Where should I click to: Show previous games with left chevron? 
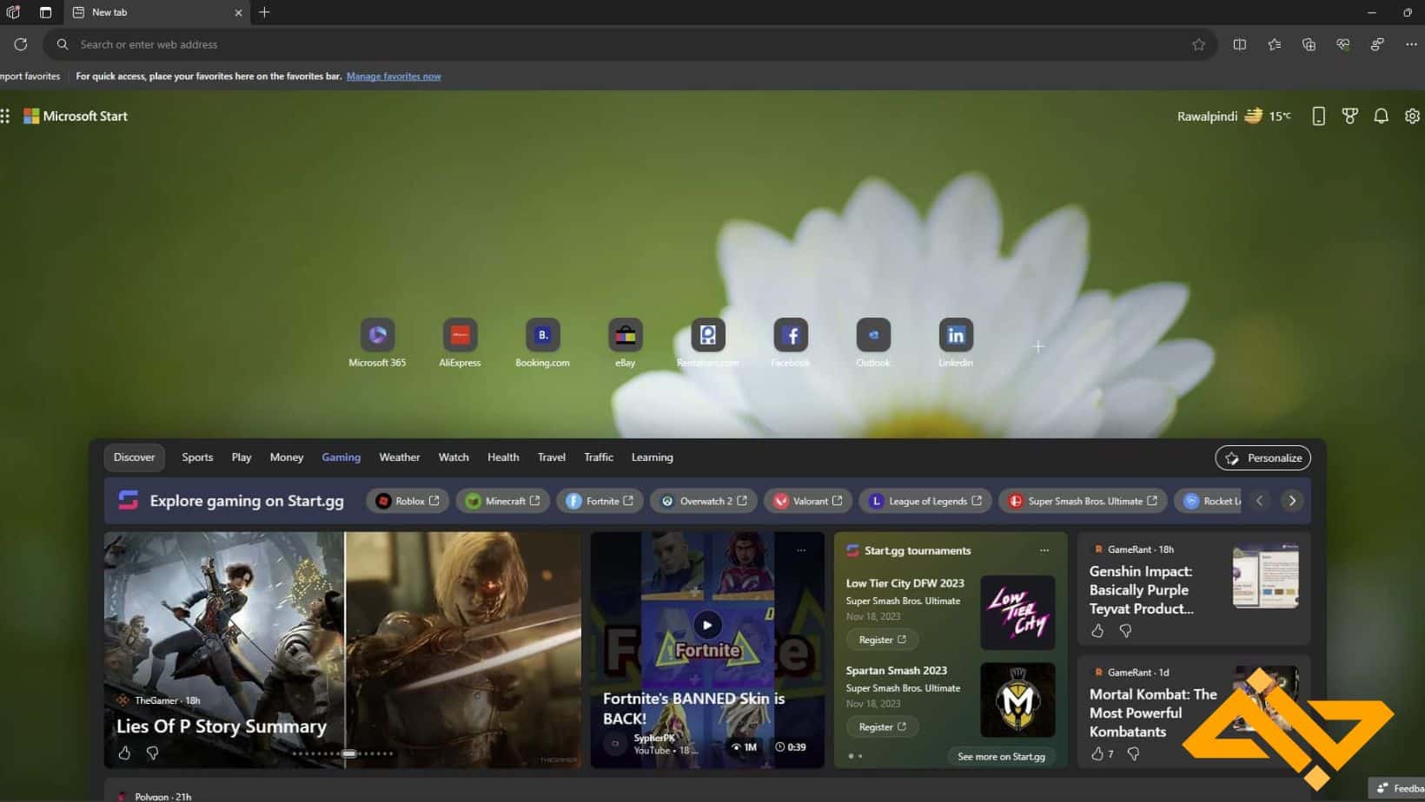[1259, 501]
